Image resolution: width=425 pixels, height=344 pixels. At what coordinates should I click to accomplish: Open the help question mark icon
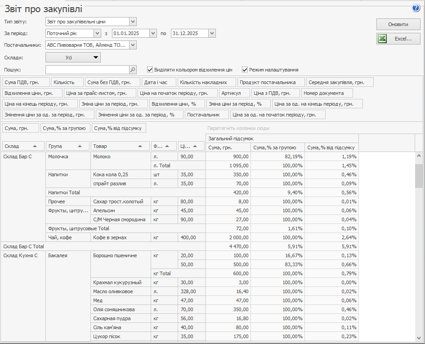click(x=416, y=8)
